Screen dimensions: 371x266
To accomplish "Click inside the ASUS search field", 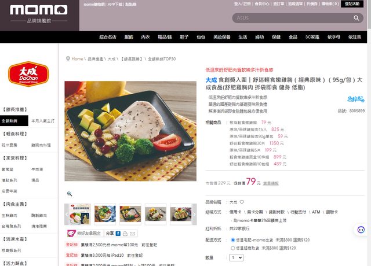I will [292, 18].
